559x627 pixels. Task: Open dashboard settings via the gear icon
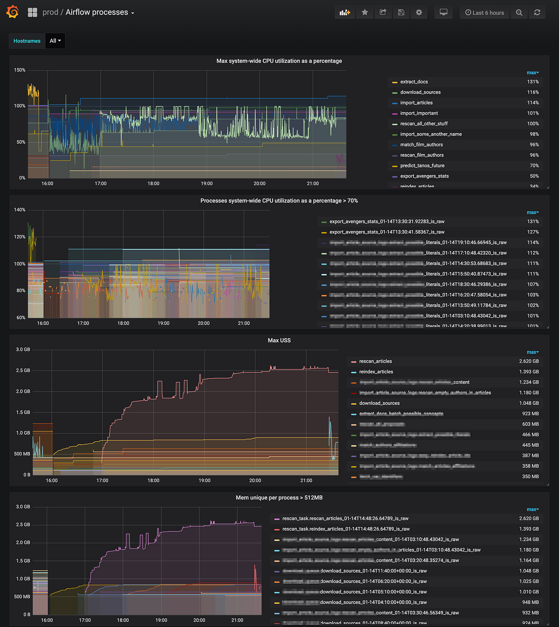(x=419, y=12)
